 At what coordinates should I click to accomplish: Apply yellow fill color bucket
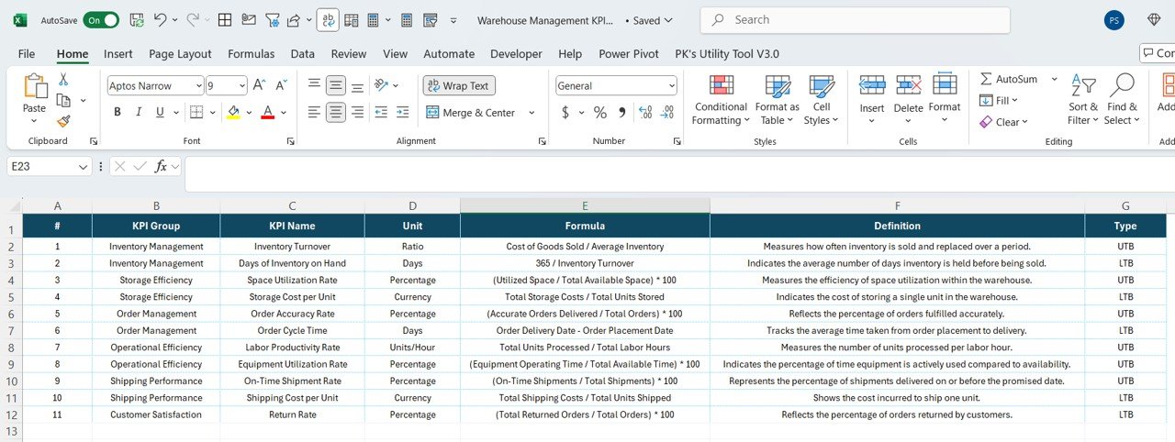(x=233, y=113)
